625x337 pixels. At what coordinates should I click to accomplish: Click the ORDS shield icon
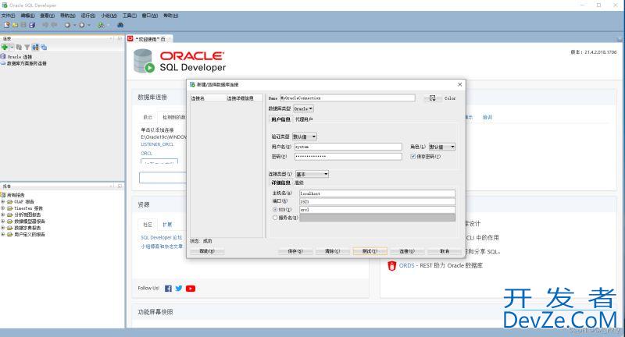pyautogui.click(x=392, y=266)
